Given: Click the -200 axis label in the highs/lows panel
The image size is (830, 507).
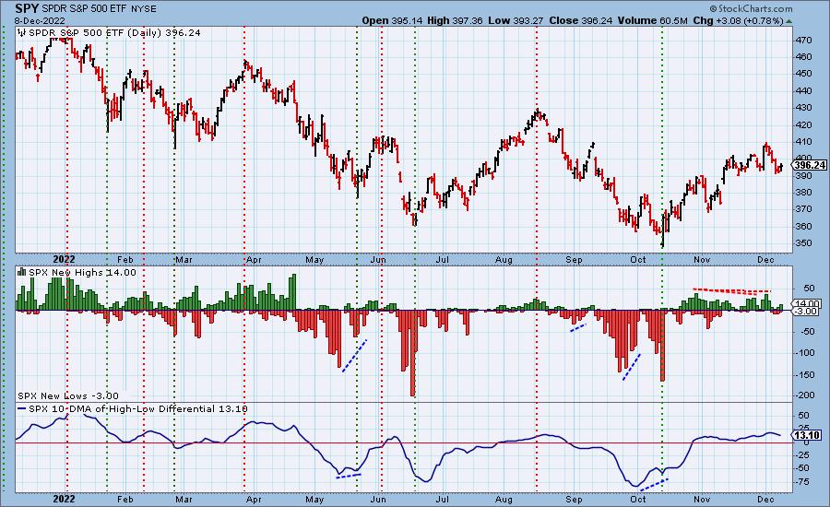Looking at the screenshot, I should pos(806,395).
